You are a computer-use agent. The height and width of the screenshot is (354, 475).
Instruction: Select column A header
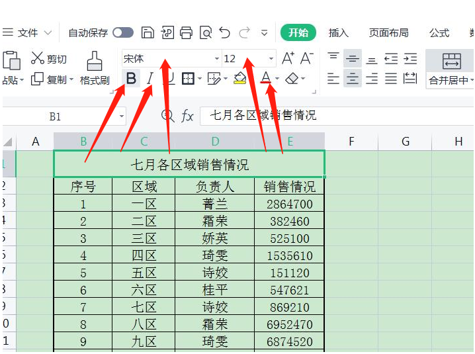pos(35,142)
